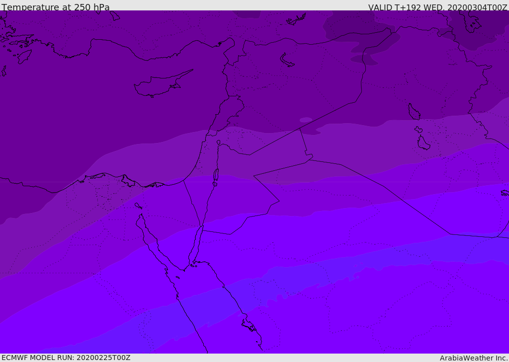Click Lake Assad in northern Syria
The width and height of the screenshot is (509, 362).
coord(287,60)
